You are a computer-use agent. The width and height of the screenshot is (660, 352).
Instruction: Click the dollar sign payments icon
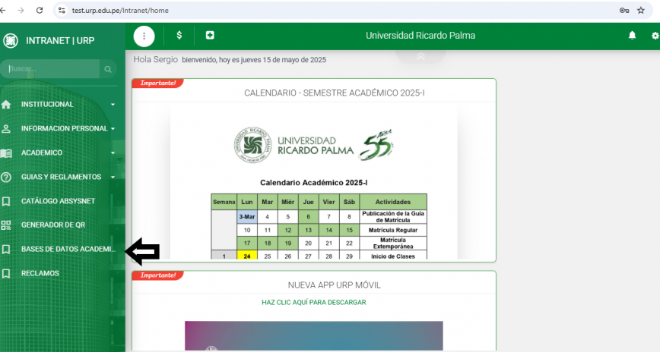[179, 36]
